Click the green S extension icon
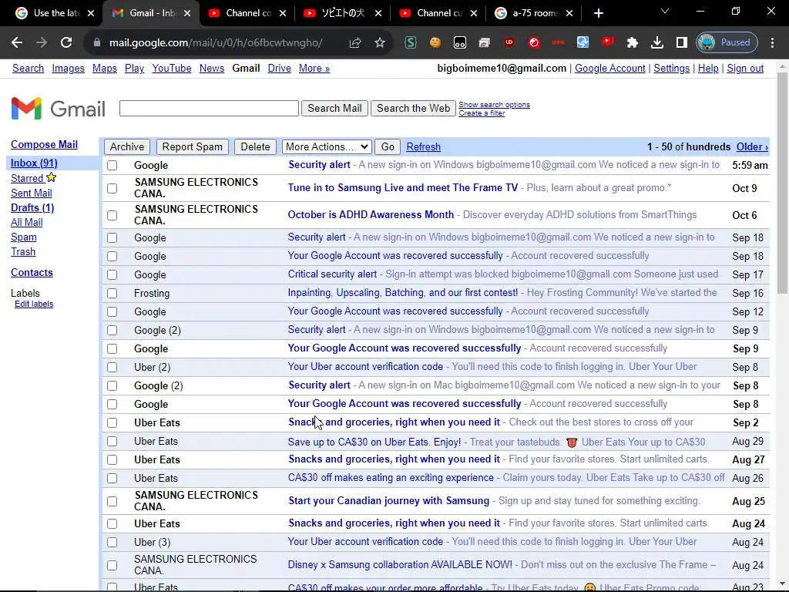 tap(411, 43)
